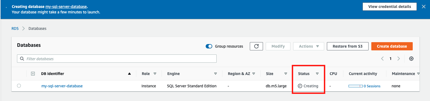Sort by Status column
The image size is (430, 101).
(317, 74)
